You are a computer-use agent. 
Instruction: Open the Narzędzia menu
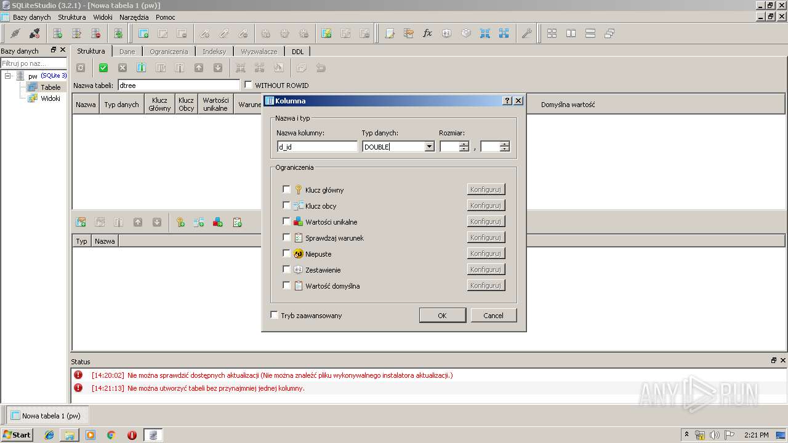[x=134, y=17]
